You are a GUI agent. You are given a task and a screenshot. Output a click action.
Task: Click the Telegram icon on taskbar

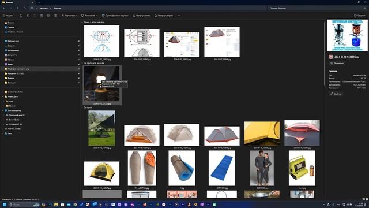94,204
